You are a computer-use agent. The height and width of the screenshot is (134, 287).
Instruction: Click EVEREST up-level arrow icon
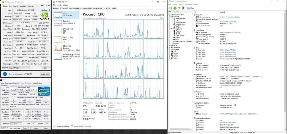point(179,8)
